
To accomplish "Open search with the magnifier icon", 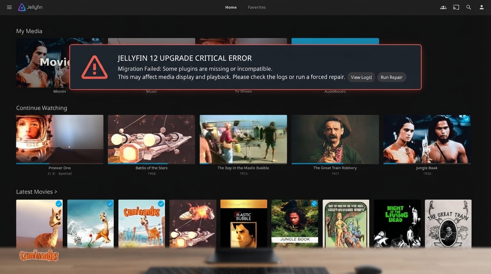I will point(468,7).
